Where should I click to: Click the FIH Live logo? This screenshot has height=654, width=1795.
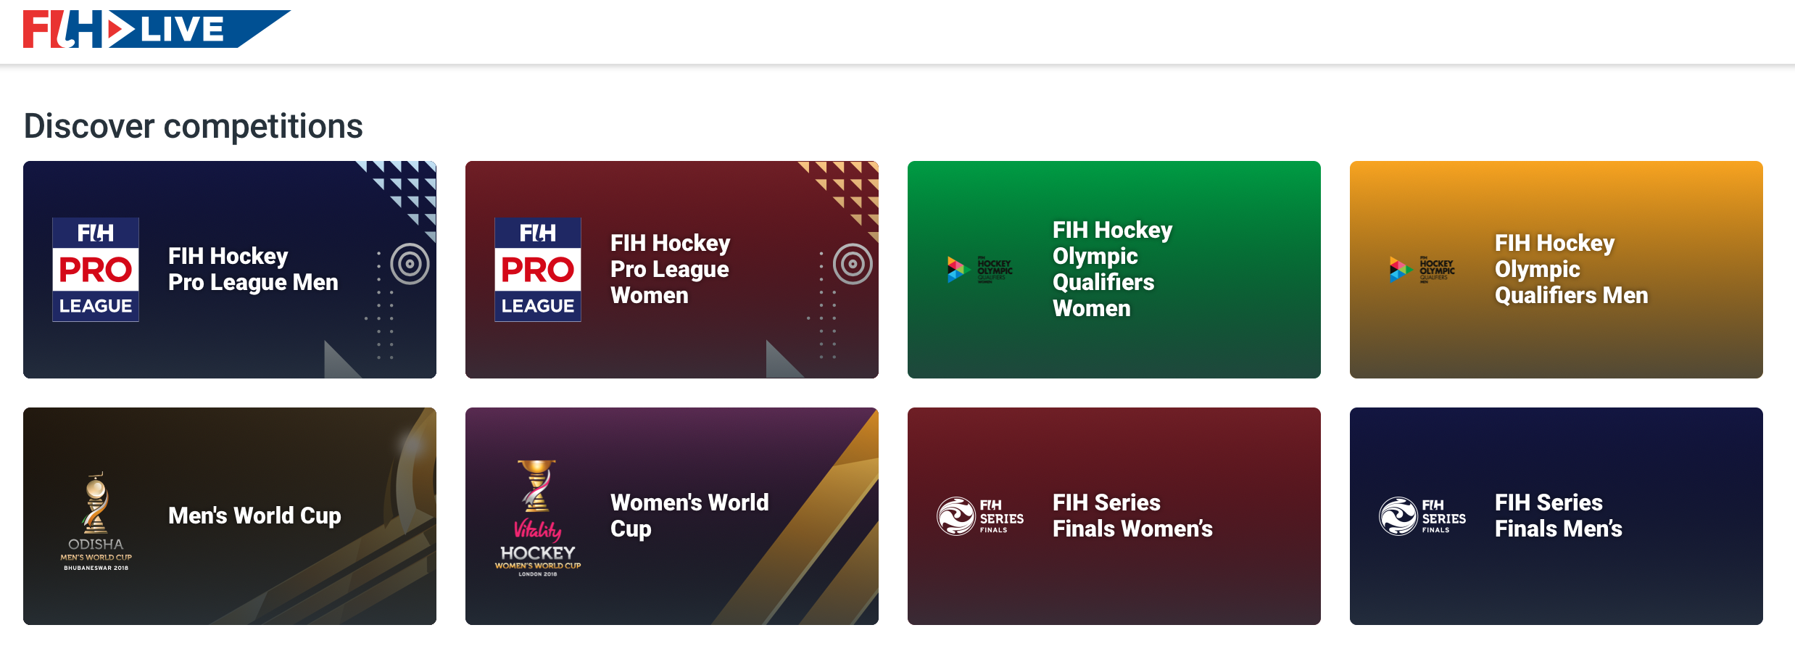pyautogui.click(x=157, y=29)
